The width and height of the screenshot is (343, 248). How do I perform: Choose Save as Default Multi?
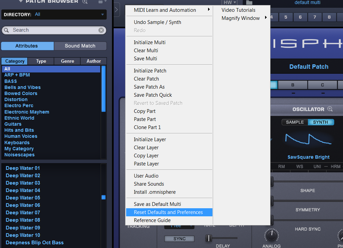click(169, 204)
